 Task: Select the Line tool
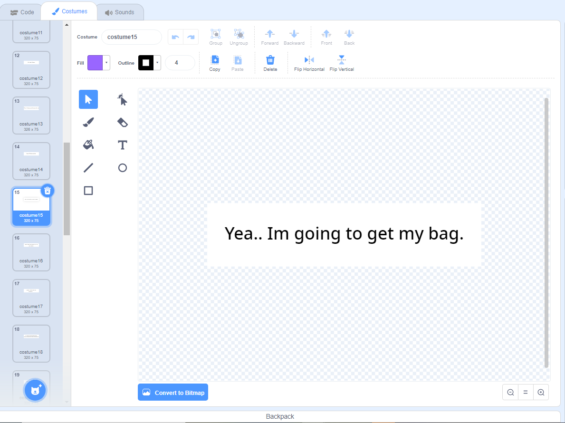pyautogui.click(x=88, y=168)
